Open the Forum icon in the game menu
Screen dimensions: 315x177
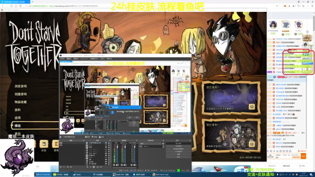tap(44, 144)
